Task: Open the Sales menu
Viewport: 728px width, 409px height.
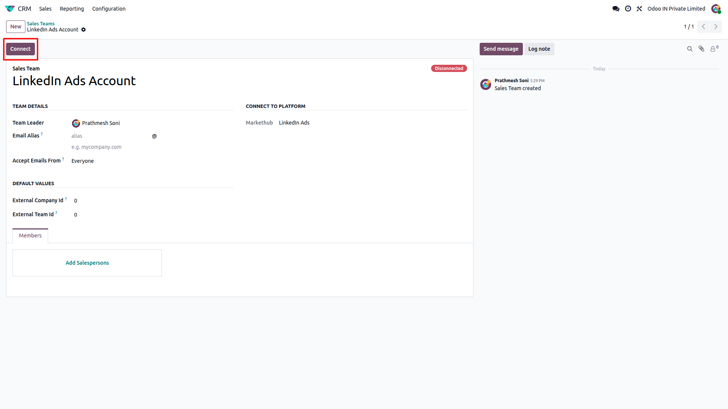Action: 45,8
